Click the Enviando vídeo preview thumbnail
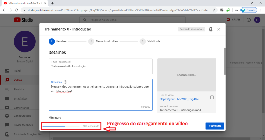This screenshot has width=265, height=140. point(187,75)
